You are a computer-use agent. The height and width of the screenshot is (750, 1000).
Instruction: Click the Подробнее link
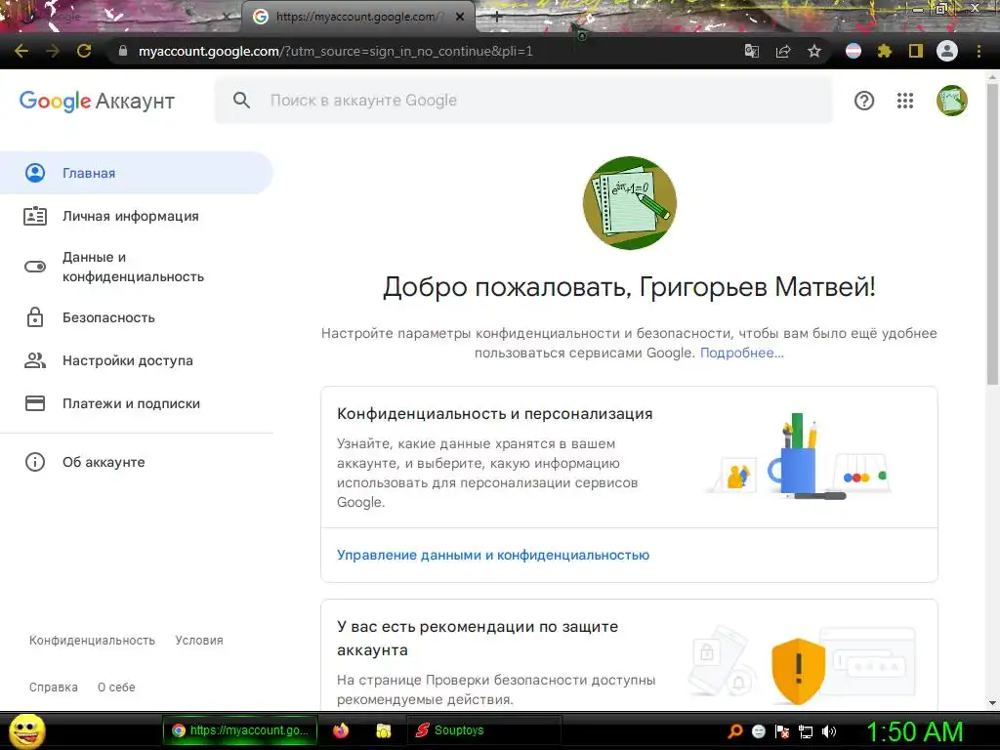tap(742, 353)
